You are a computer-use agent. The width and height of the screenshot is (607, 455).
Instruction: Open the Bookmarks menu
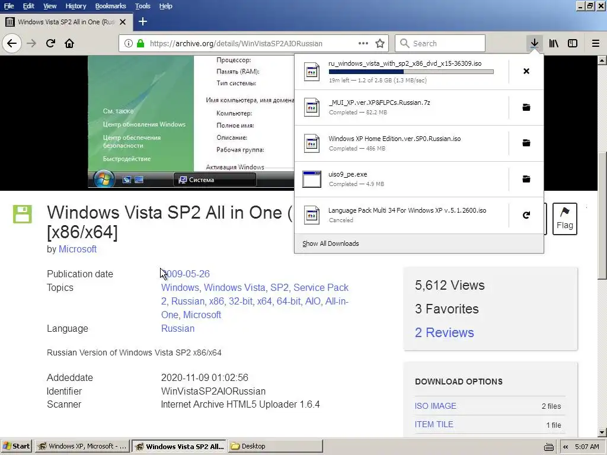(x=110, y=6)
